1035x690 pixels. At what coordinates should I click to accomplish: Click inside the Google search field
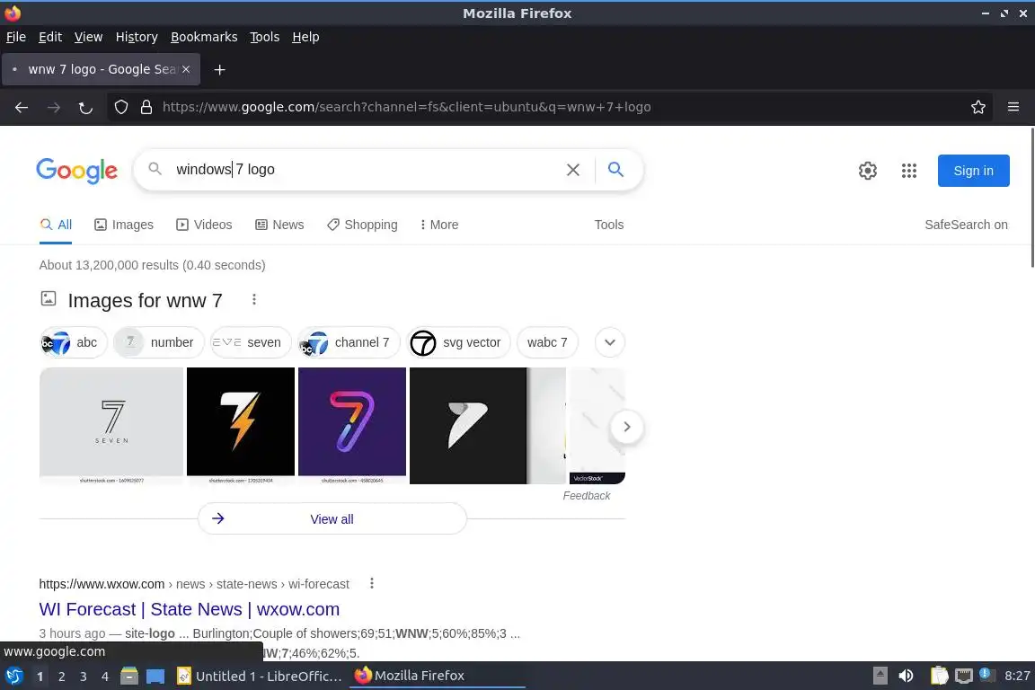363,170
